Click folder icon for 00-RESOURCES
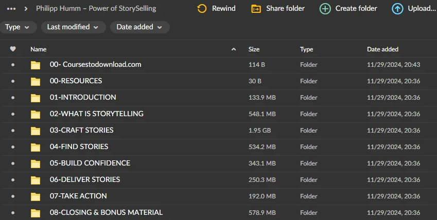The image size is (437, 220). tap(36, 81)
